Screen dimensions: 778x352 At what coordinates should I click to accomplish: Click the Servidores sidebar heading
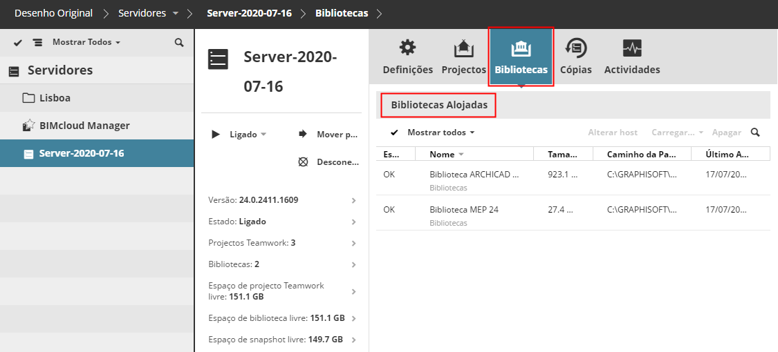60,70
